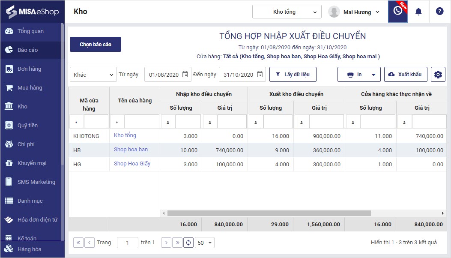This screenshot has width=451, height=258.
Task: Open the help question mark icon
Action: [439, 12]
